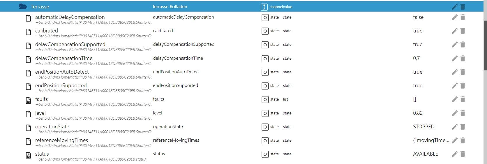Delete the referenceMovingTimes state
This screenshot has height=164, width=487.
[x=463, y=141]
